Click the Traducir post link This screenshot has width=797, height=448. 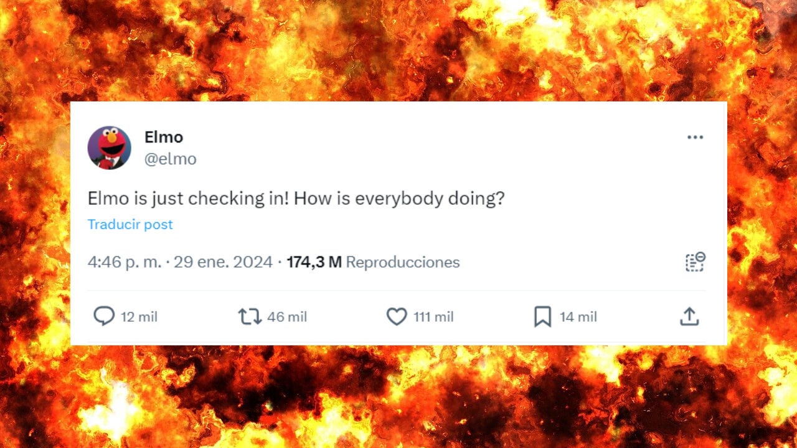coord(130,225)
